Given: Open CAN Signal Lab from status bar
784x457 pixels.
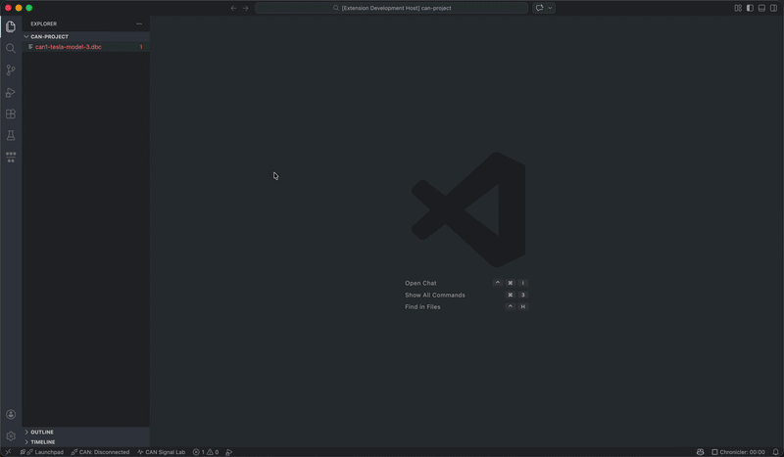Looking at the screenshot, I should click(x=161, y=452).
